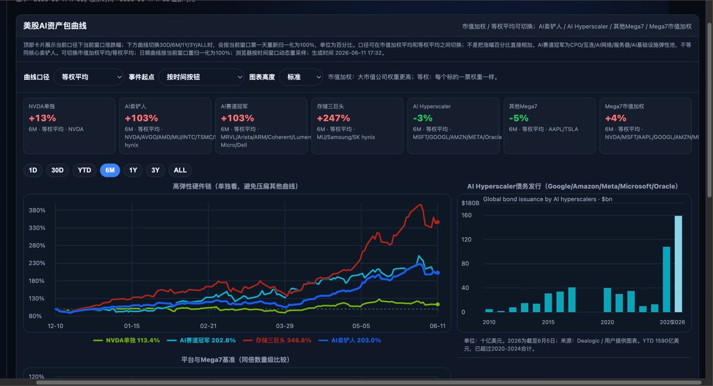Screen dimensions: 713x386
Task: Click the AI卖铲人 +103% card
Action: click(165, 126)
